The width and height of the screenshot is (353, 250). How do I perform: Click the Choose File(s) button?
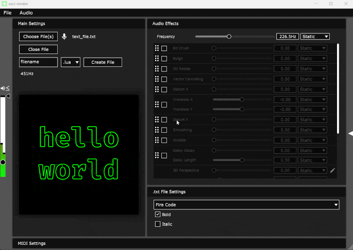click(x=38, y=37)
